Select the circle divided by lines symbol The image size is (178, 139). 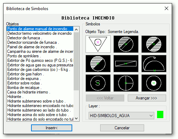click(126, 83)
